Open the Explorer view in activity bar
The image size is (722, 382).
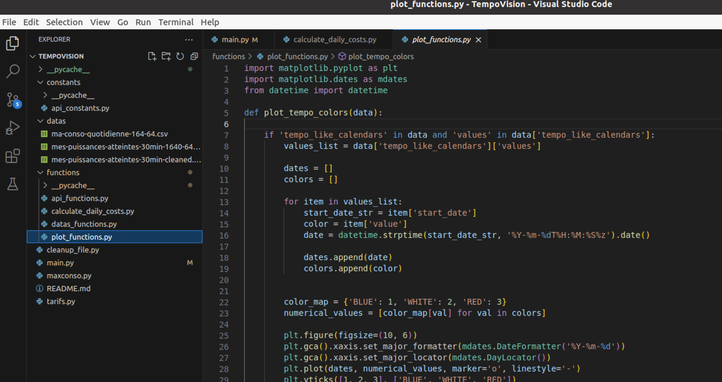pyautogui.click(x=13, y=43)
